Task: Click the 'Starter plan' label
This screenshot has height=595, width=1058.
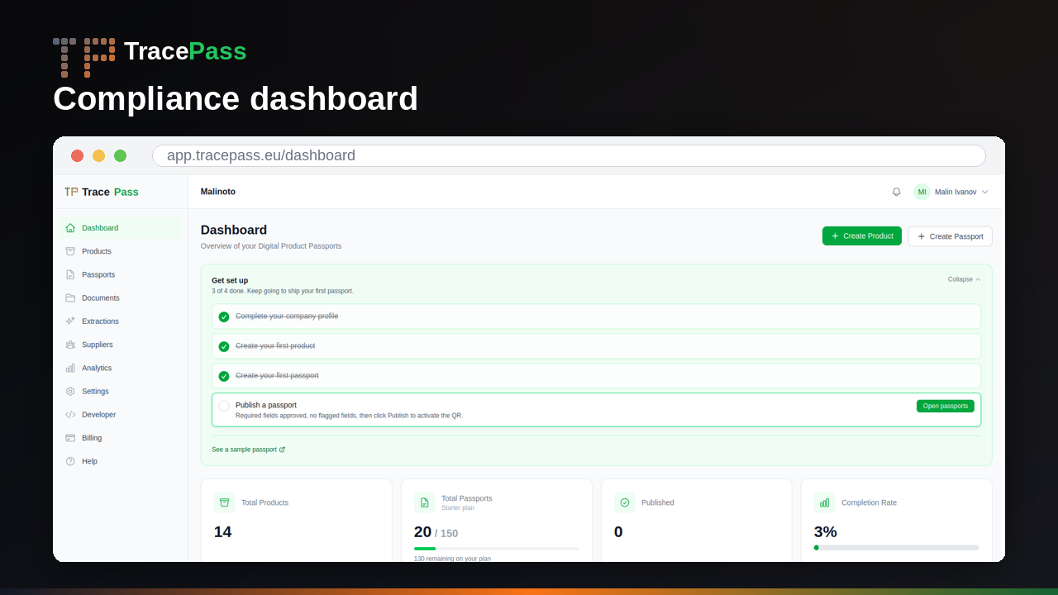Action: point(458,507)
